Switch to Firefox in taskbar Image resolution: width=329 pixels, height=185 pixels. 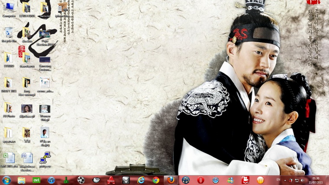tap(171, 180)
